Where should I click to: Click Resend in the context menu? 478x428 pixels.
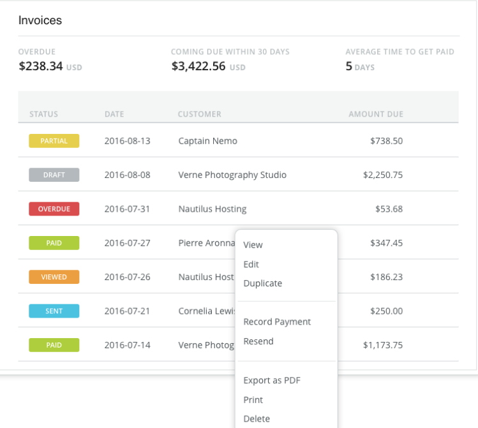pyautogui.click(x=258, y=341)
